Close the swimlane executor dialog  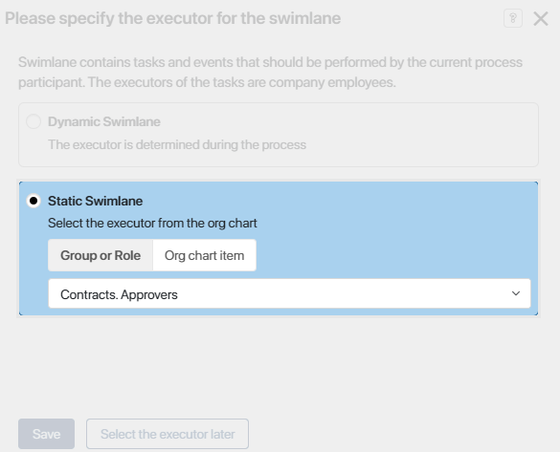pyautogui.click(x=541, y=18)
